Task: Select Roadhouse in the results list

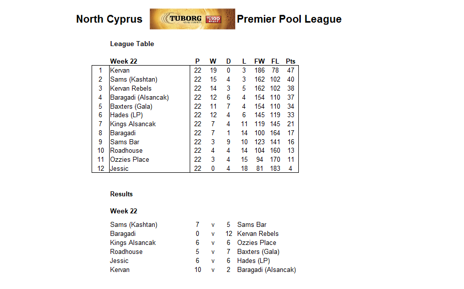Action: [x=126, y=252]
